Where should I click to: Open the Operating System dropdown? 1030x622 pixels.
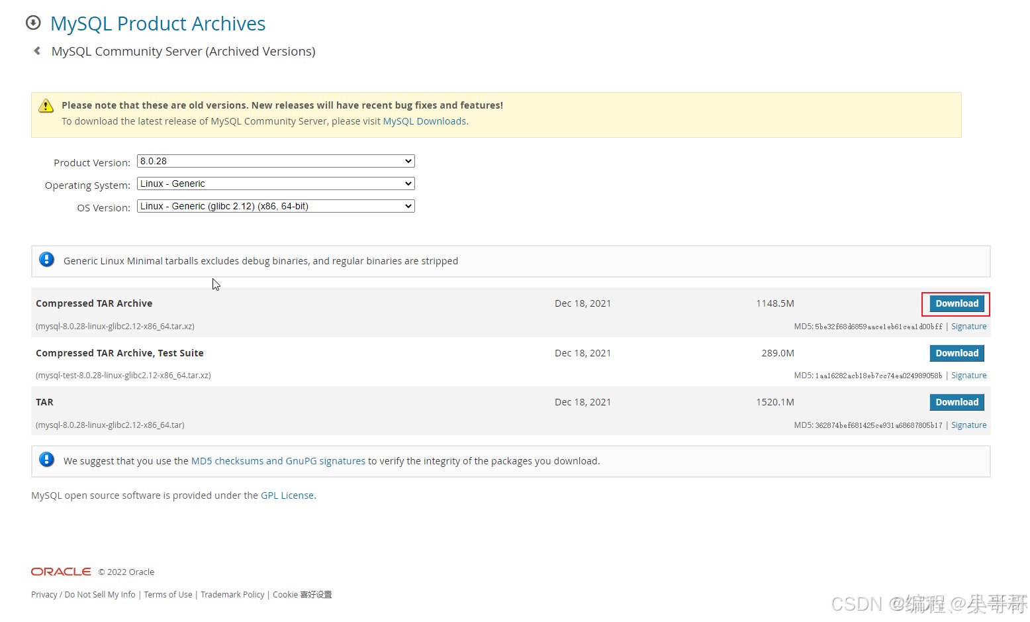point(275,183)
